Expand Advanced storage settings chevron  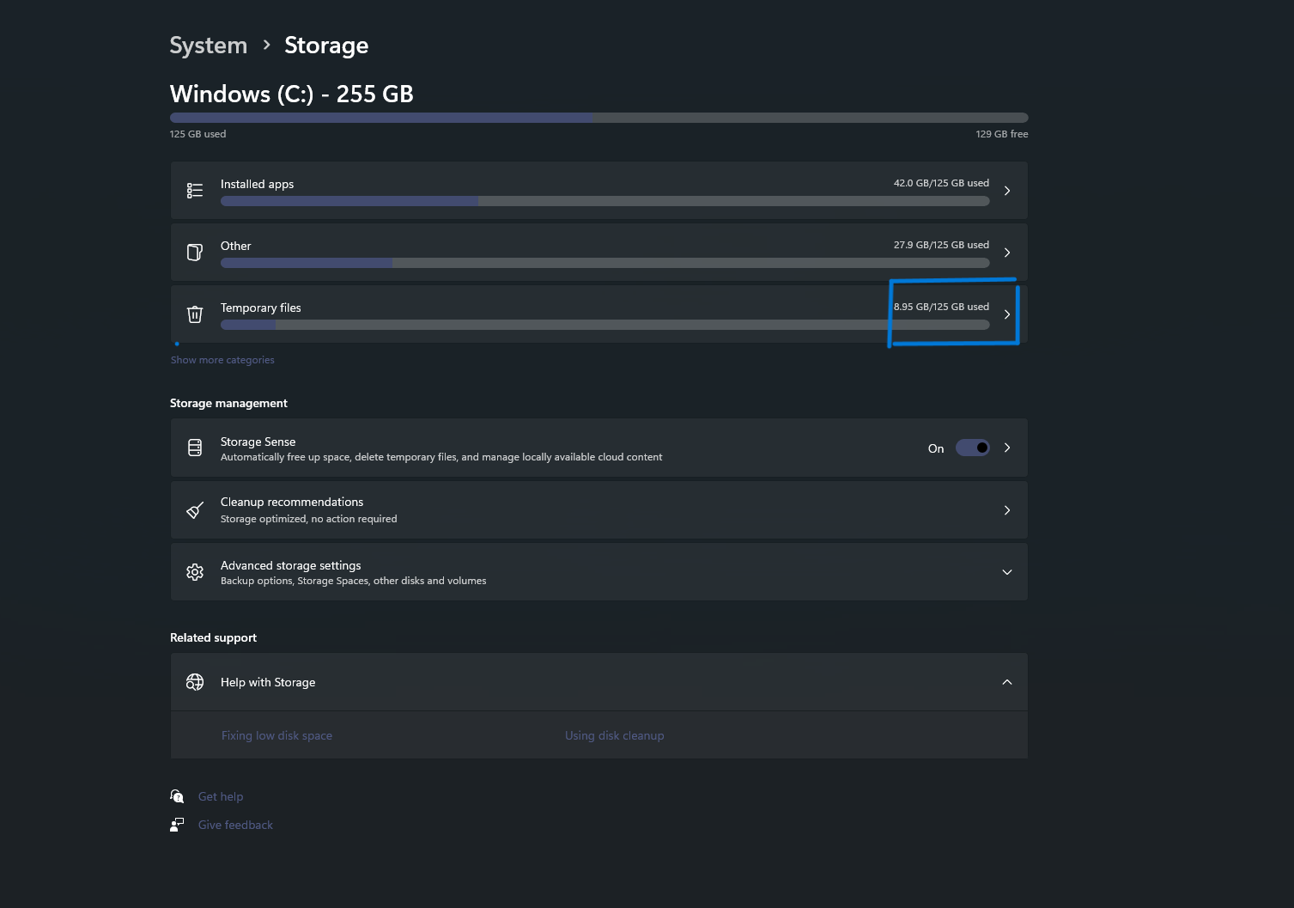pos(1007,572)
